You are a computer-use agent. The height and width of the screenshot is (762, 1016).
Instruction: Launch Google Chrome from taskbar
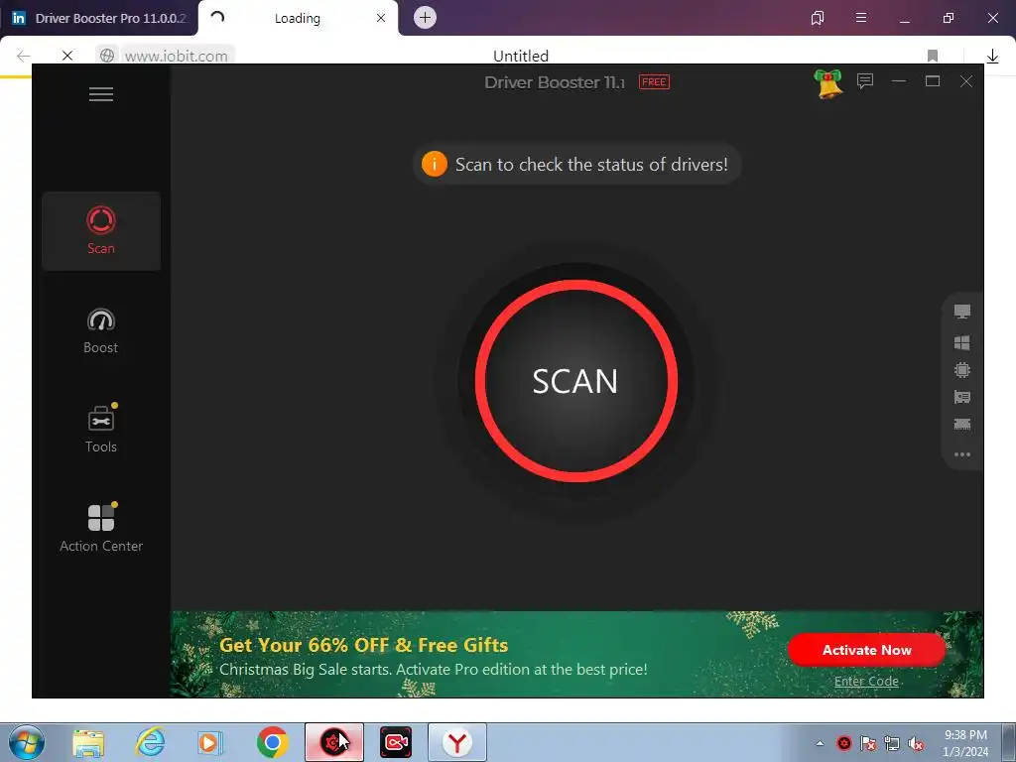pyautogui.click(x=272, y=742)
